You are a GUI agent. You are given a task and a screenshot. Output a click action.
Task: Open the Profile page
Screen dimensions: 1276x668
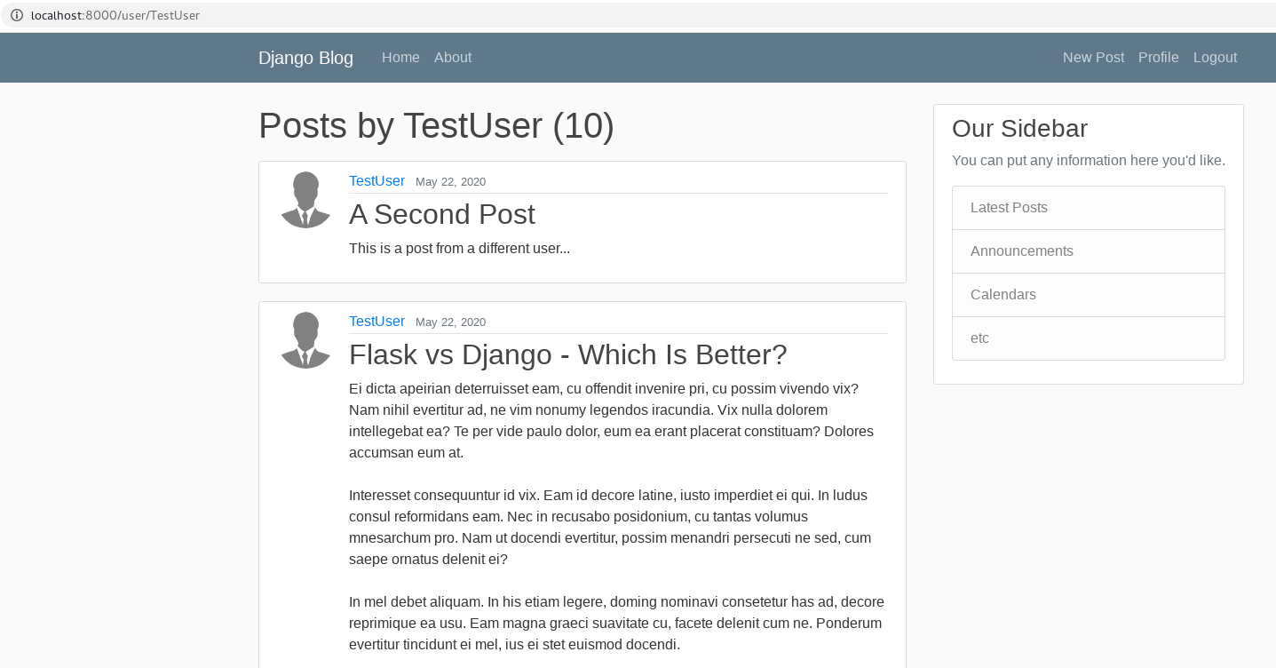(1158, 58)
